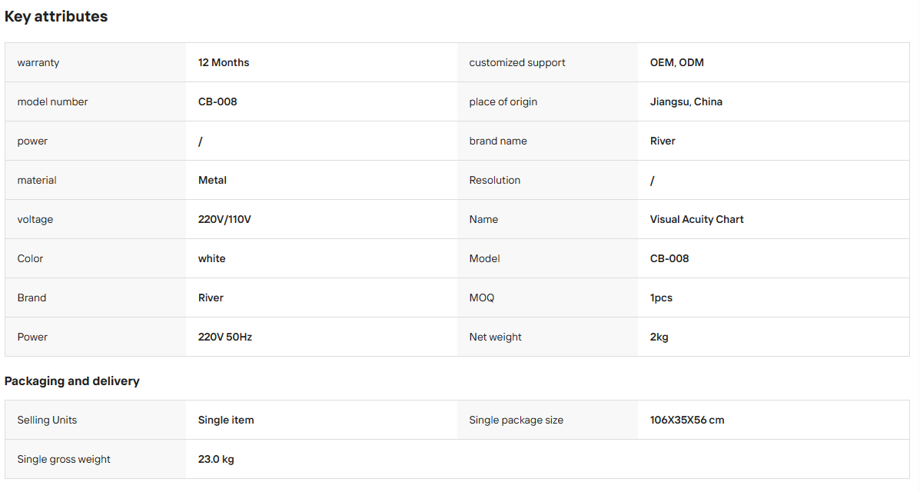Select the capitalized 'Brand' label
Screen dimensions: 920x492
point(32,298)
